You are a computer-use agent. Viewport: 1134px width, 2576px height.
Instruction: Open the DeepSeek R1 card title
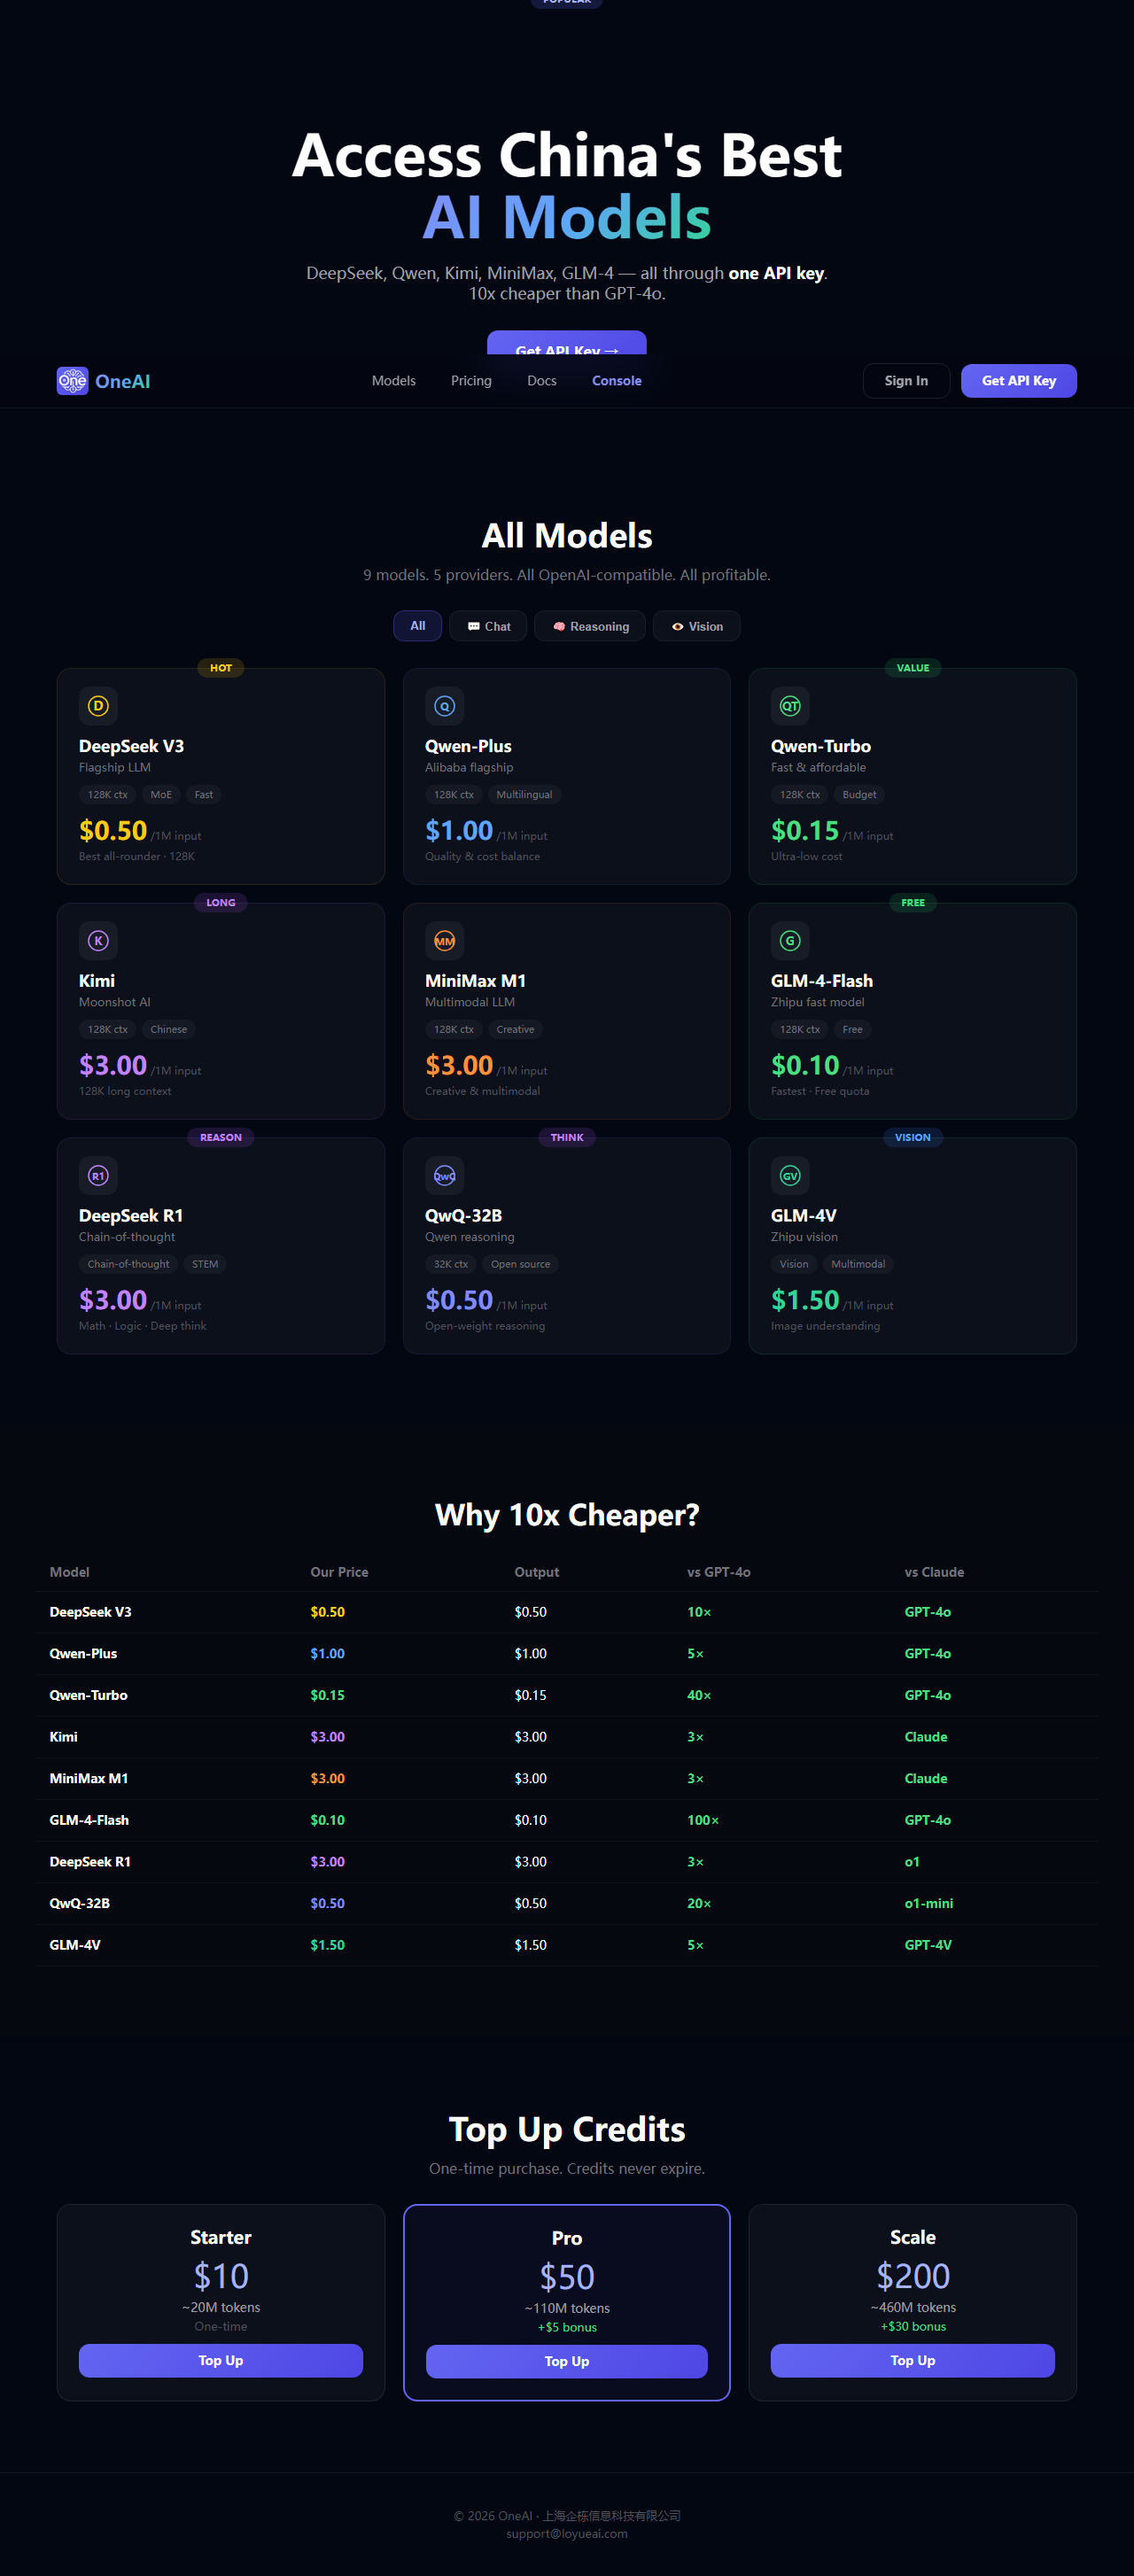point(131,1216)
